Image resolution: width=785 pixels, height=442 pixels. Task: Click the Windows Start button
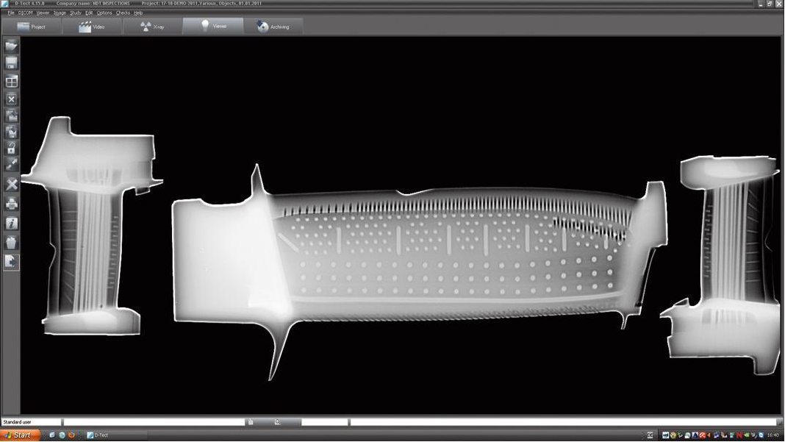tap(20, 435)
